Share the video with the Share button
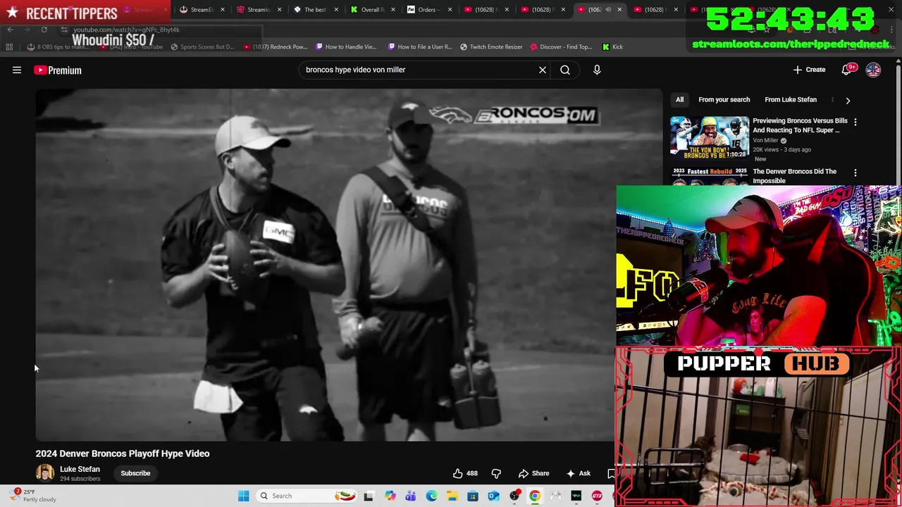Screen dimensions: 902x507 point(533,473)
